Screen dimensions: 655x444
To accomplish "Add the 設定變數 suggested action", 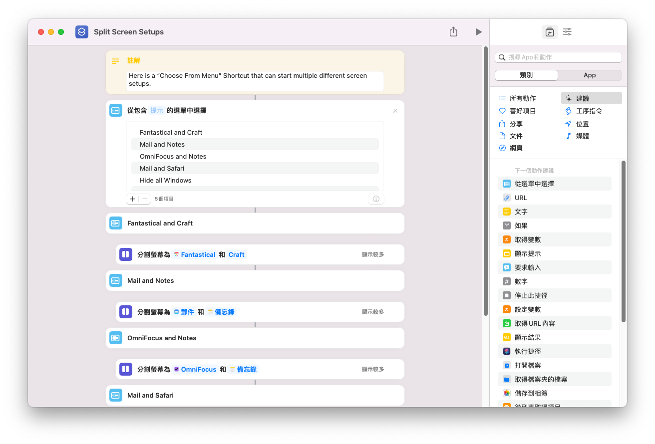I will pyautogui.click(x=555, y=309).
